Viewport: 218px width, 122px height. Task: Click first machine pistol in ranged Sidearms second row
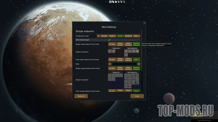(110, 79)
